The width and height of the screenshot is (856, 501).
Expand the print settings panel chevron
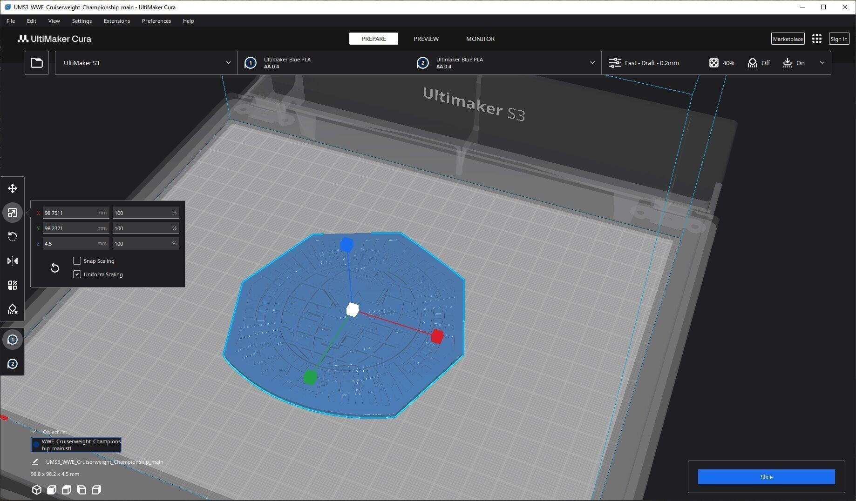tap(822, 63)
